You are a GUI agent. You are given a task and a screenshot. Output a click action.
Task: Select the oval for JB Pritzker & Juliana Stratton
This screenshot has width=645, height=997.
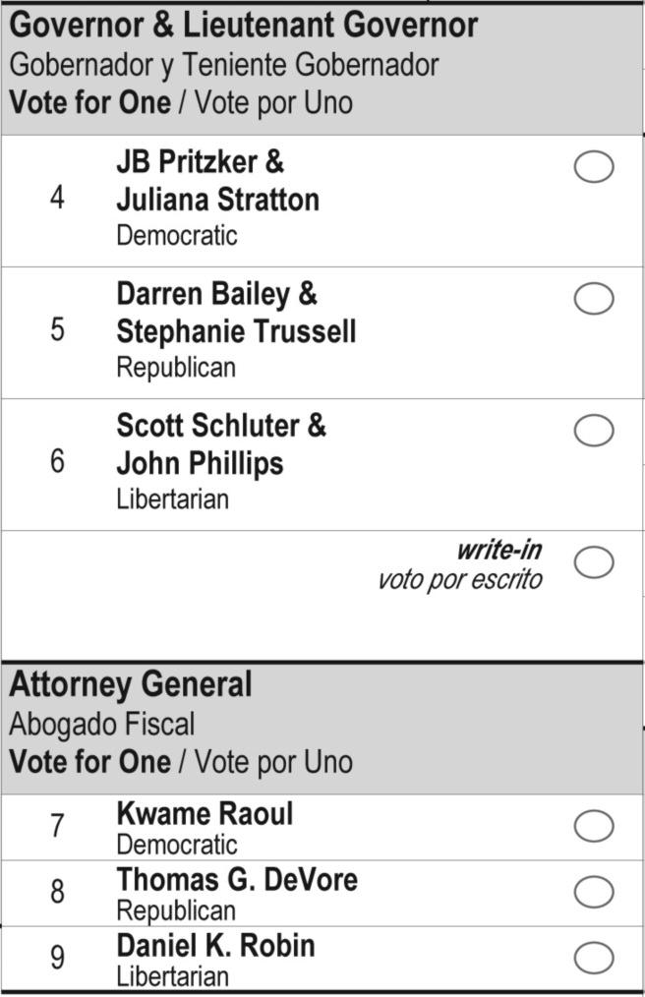click(x=593, y=167)
